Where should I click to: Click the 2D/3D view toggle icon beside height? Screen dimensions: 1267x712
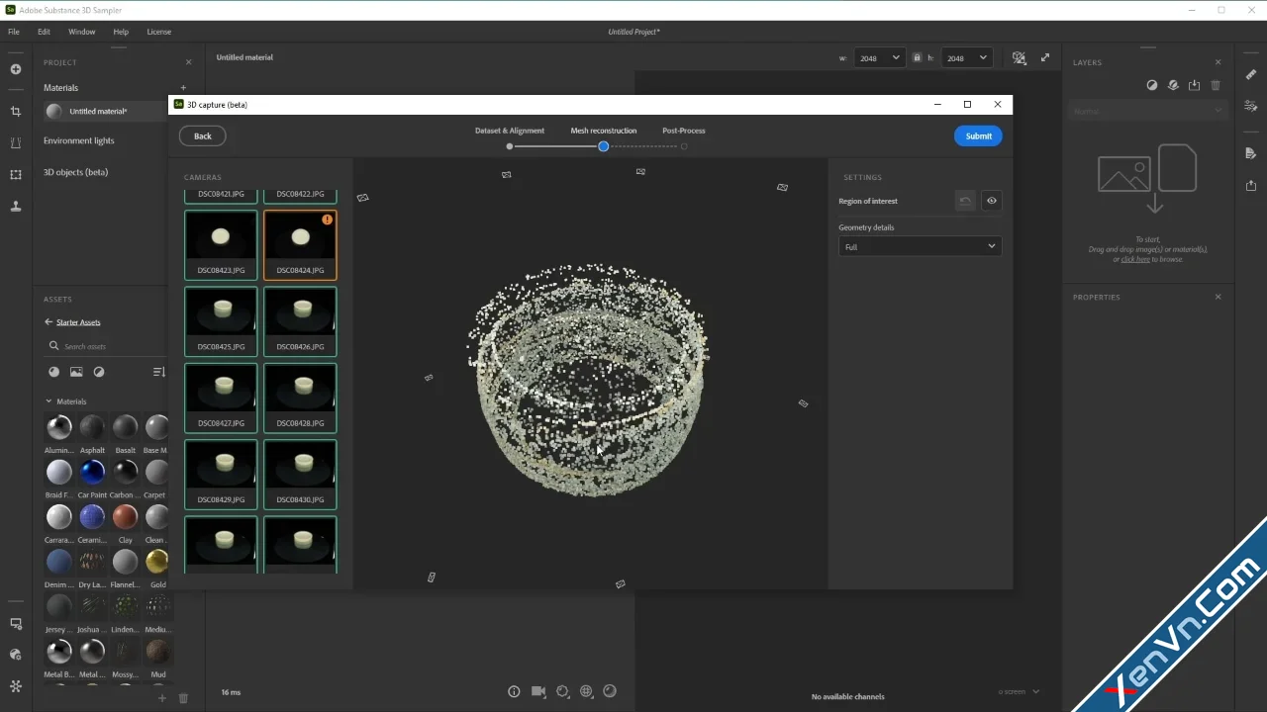[x=1020, y=58]
